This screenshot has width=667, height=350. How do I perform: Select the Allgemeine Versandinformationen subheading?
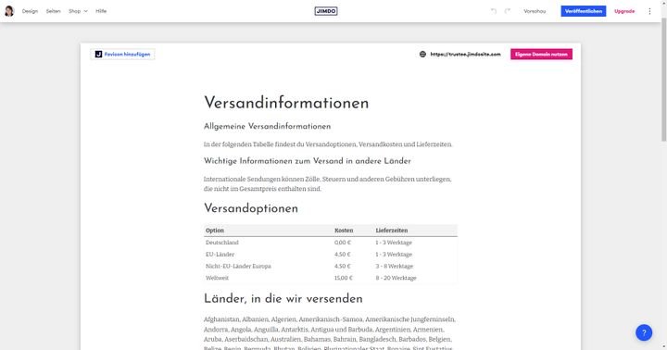267,126
